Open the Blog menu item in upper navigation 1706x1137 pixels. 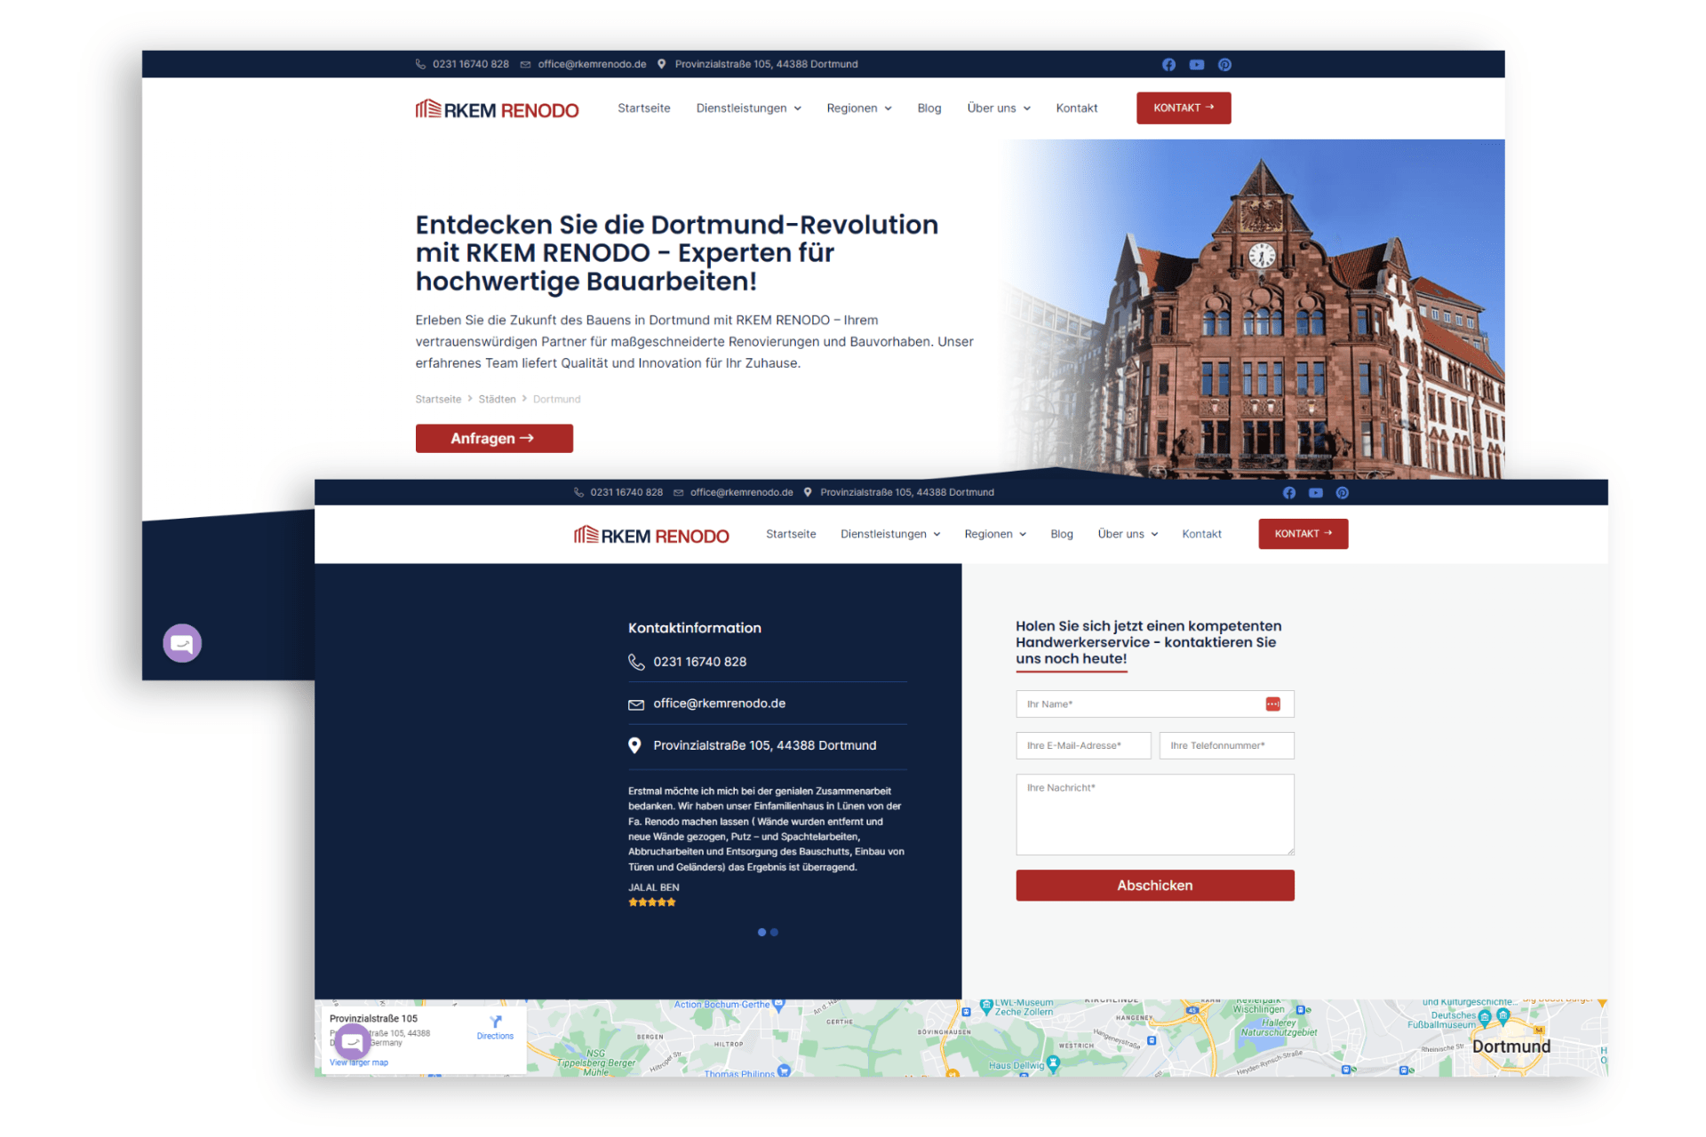tap(929, 108)
